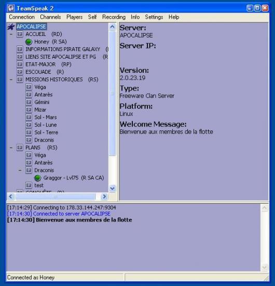Click the Gémini sub-channel icon

click(29, 102)
